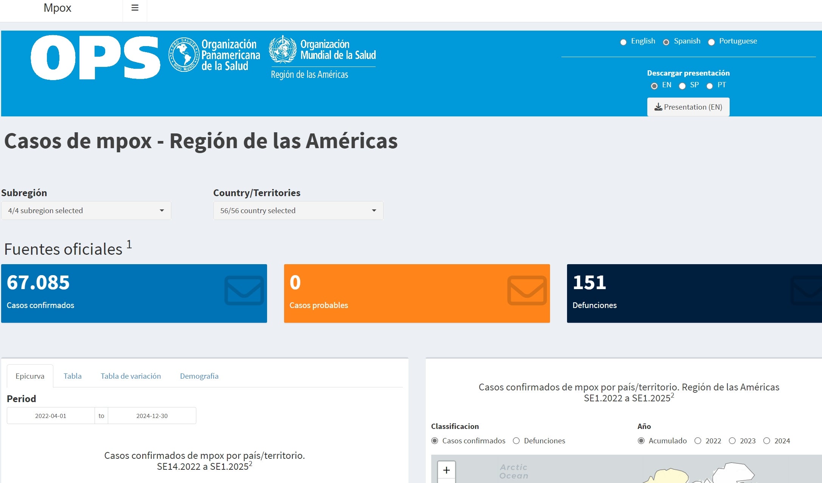Click the 67.085 Casos confirmados card
Image resolution: width=822 pixels, height=483 pixels.
click(134, 293)
